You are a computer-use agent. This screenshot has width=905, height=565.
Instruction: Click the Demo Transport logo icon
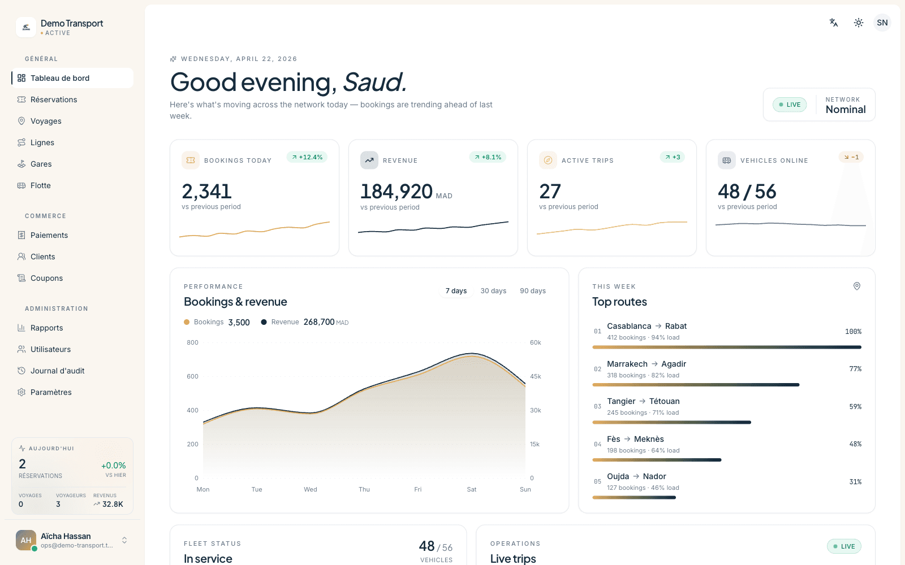click(26, 27)
